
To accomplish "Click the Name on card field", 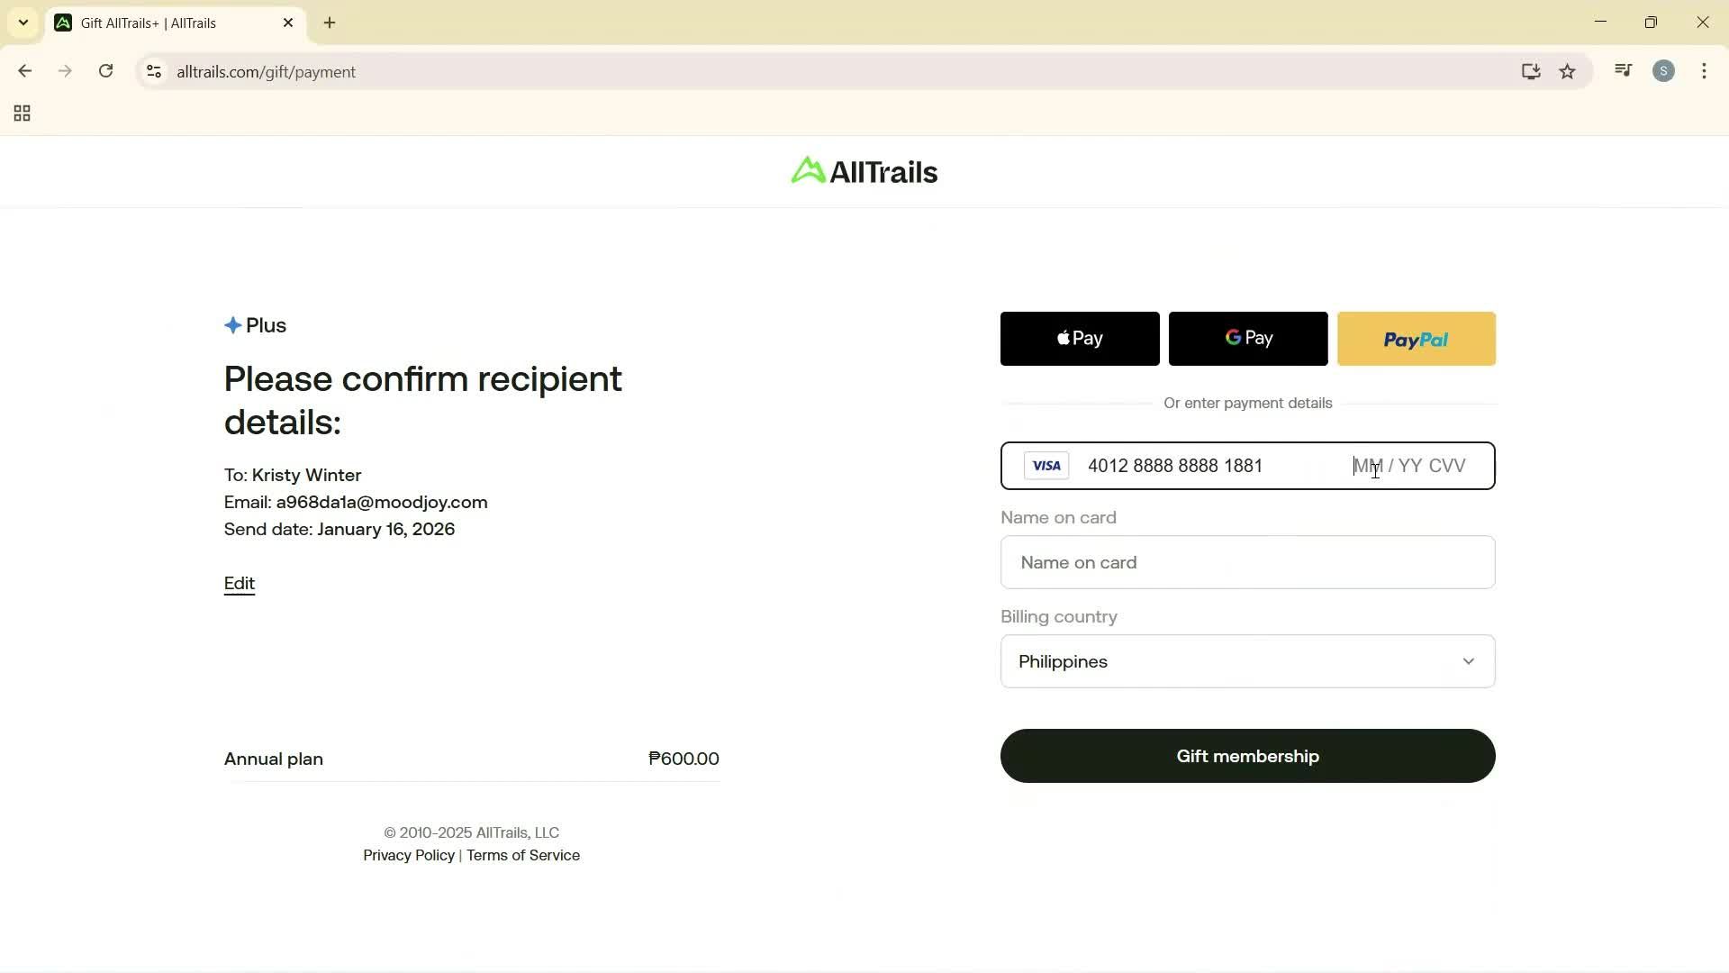I will click(x=1246, y=562).
